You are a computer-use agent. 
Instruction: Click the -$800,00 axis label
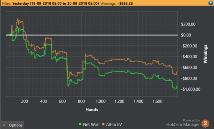[x=189, y=78]
